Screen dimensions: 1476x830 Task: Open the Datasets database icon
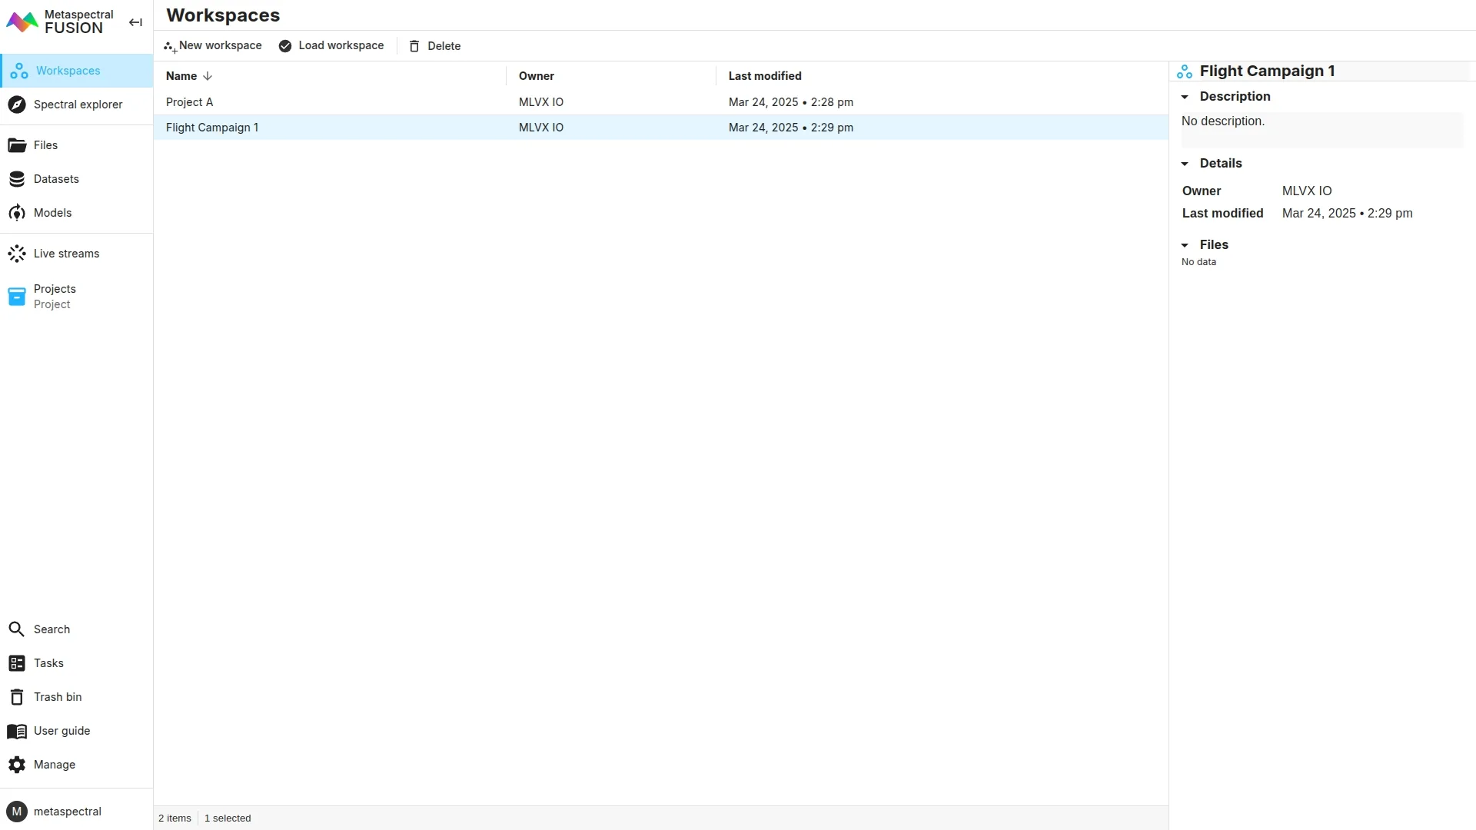(x=17, y=179)
